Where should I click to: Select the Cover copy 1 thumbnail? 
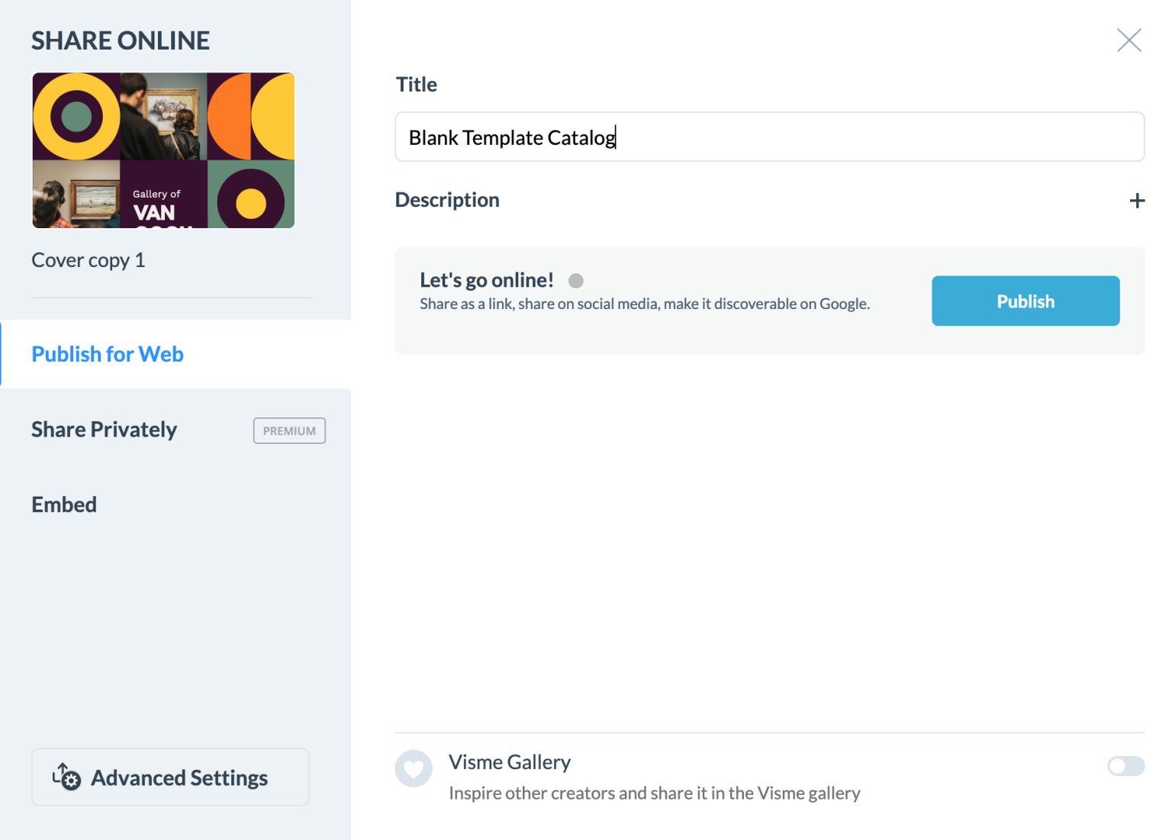coord(163,150)
